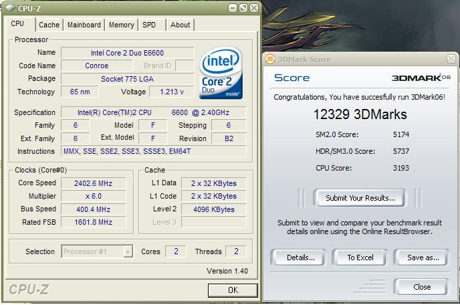Close the CPU-Z window via X
Viewport: 460px width, 305px height.
click(254, 8)
